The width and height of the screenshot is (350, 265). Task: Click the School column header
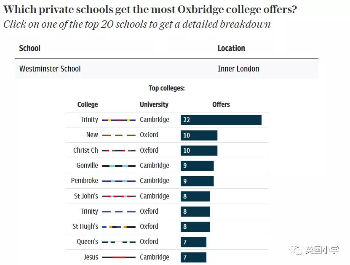pyautogui.click(x=30, y=48)
